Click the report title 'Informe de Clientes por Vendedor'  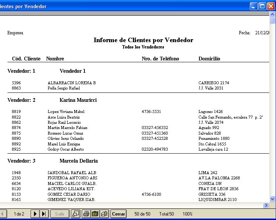coord(143,40)
